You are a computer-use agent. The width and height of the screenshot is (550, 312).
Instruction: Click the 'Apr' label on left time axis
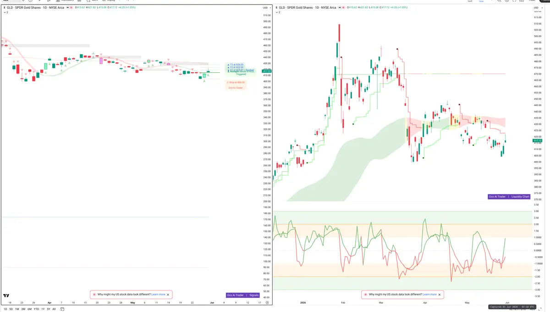[49, 303]
